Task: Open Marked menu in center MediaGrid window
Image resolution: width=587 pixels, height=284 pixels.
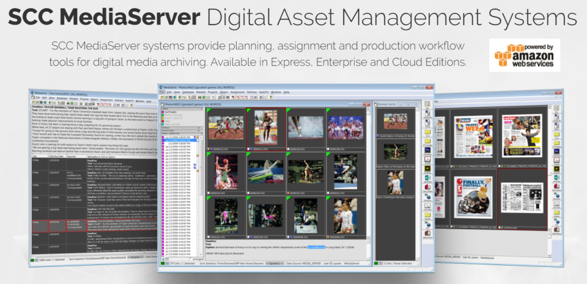Action: tap(201, 92)
